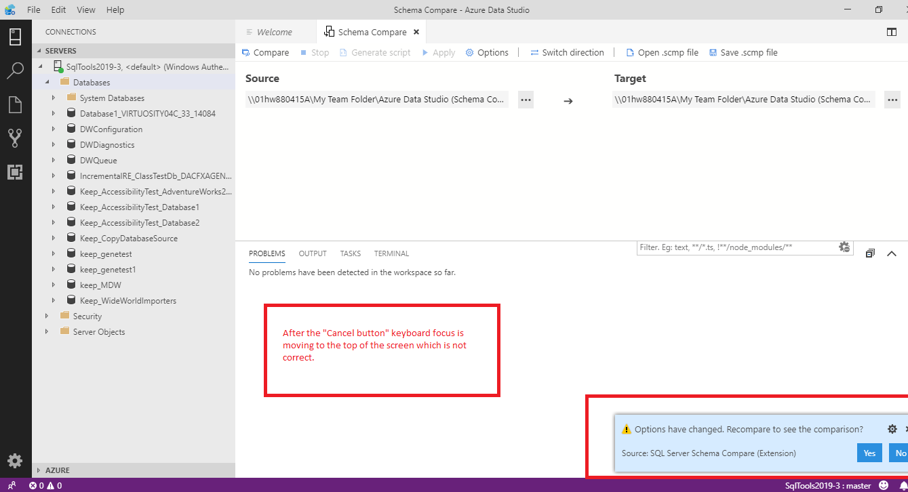Click the Problems filter input field
This screenshot has width=908, height=492.
736,247
